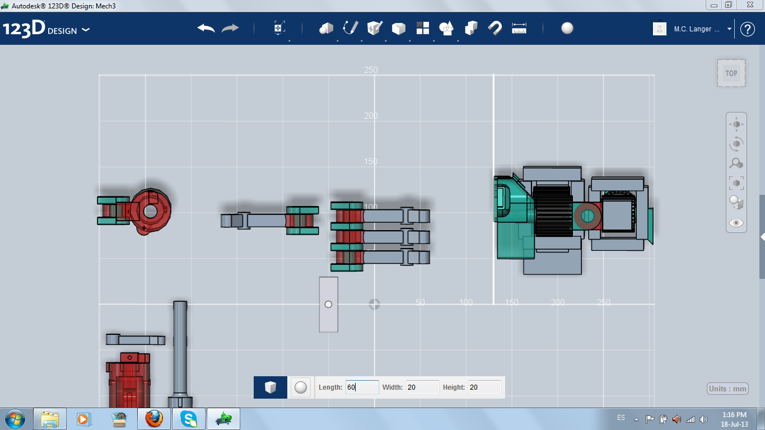Select the Orbit navigation tool
The image size is (765, 430).
(736, 144)
